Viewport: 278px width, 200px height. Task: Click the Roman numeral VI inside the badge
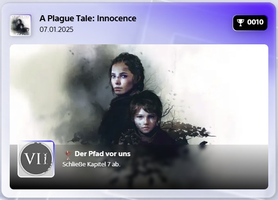click(x=32, y=158)
